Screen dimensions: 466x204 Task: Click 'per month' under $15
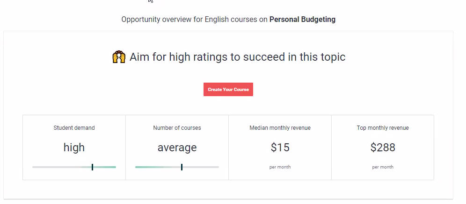(280, 167)
